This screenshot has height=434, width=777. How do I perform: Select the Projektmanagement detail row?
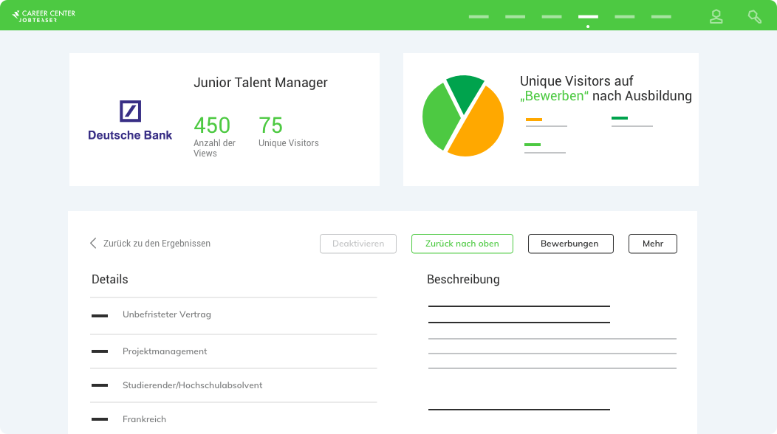233,351
